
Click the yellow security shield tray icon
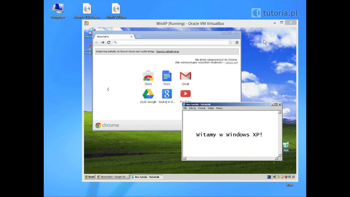[x=282, y=177]
